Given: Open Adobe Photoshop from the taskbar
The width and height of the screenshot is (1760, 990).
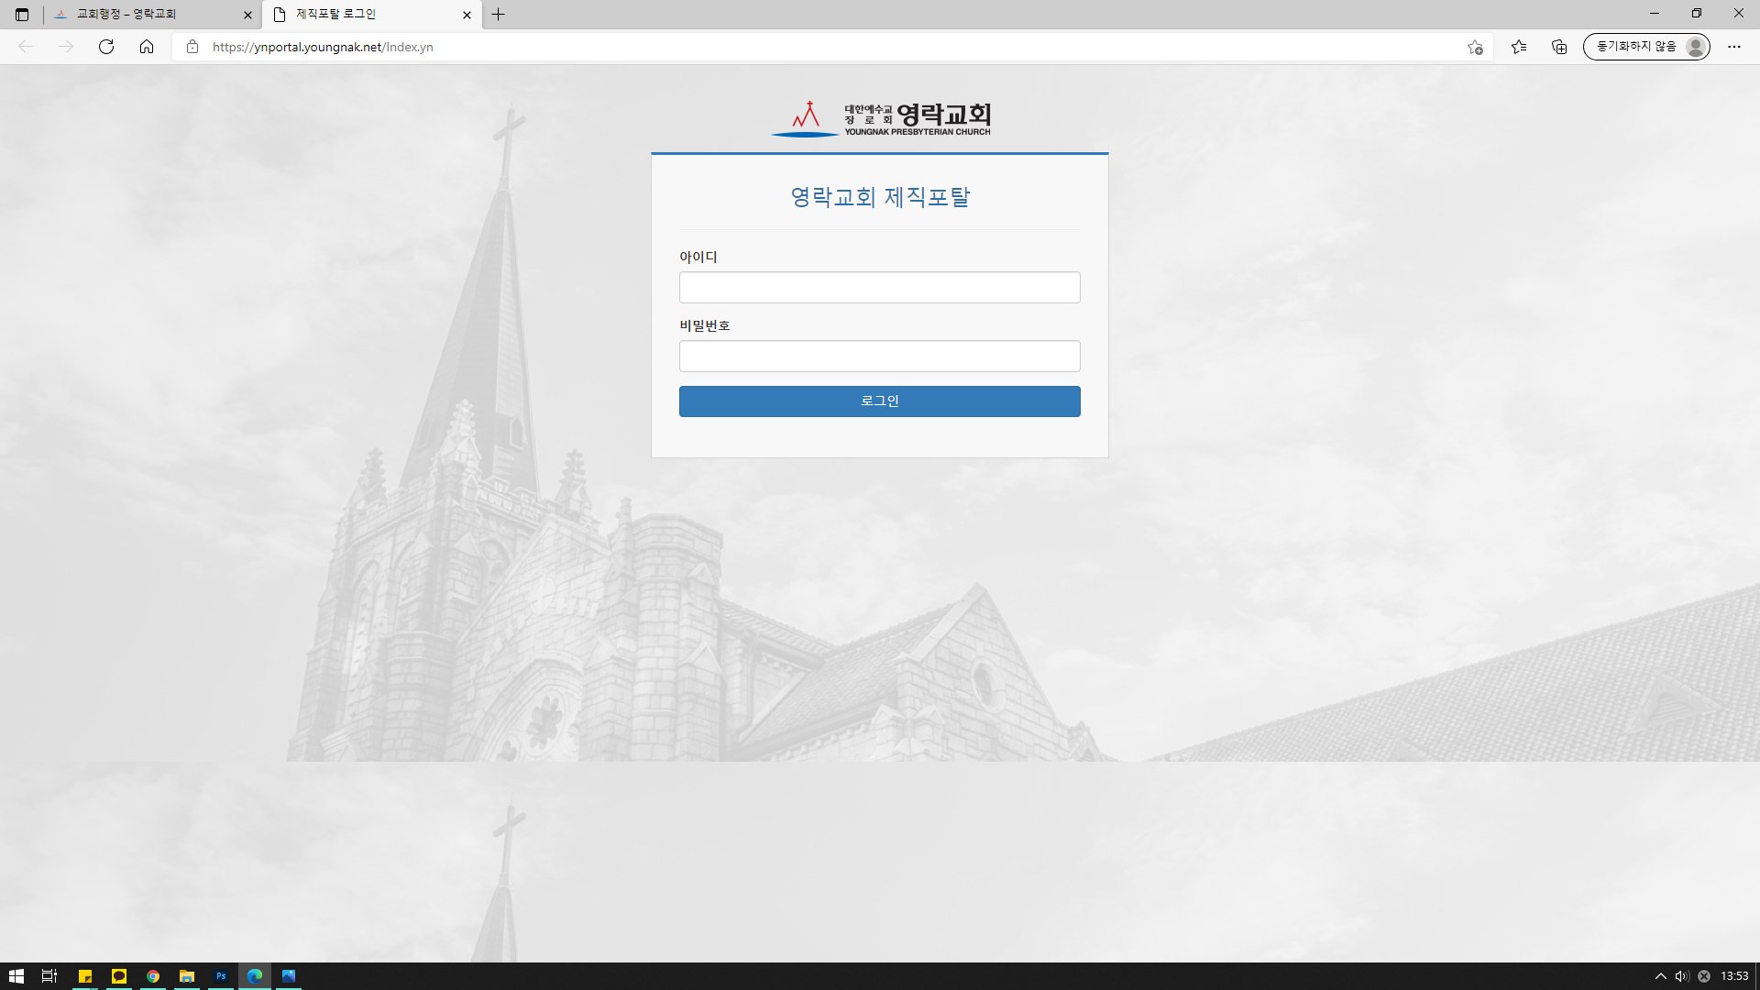Looking at the screenshot, I should click(x=221, y=976).
